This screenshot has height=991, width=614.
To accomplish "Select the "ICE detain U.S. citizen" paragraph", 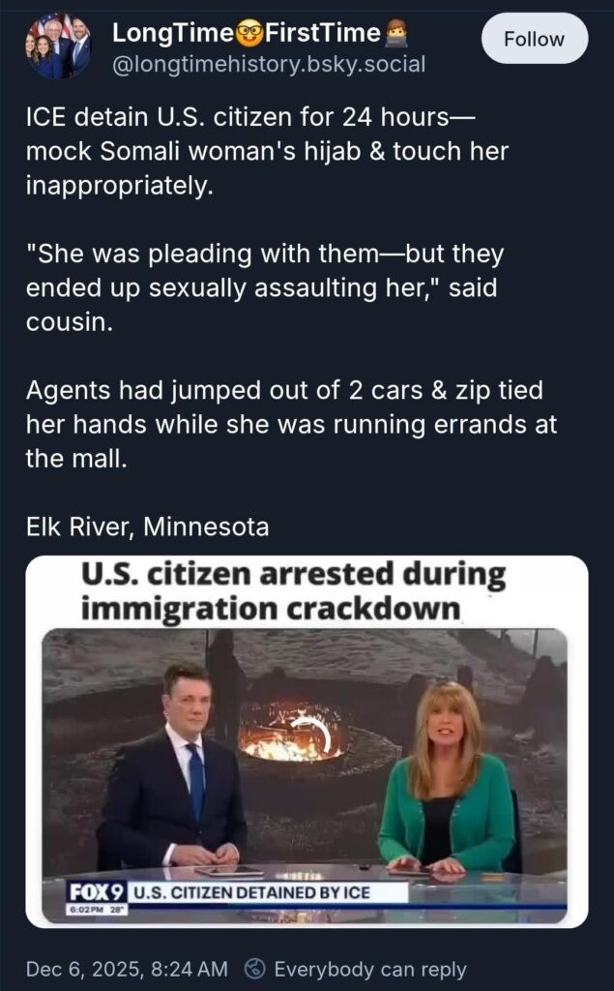I will pos(267,152).
